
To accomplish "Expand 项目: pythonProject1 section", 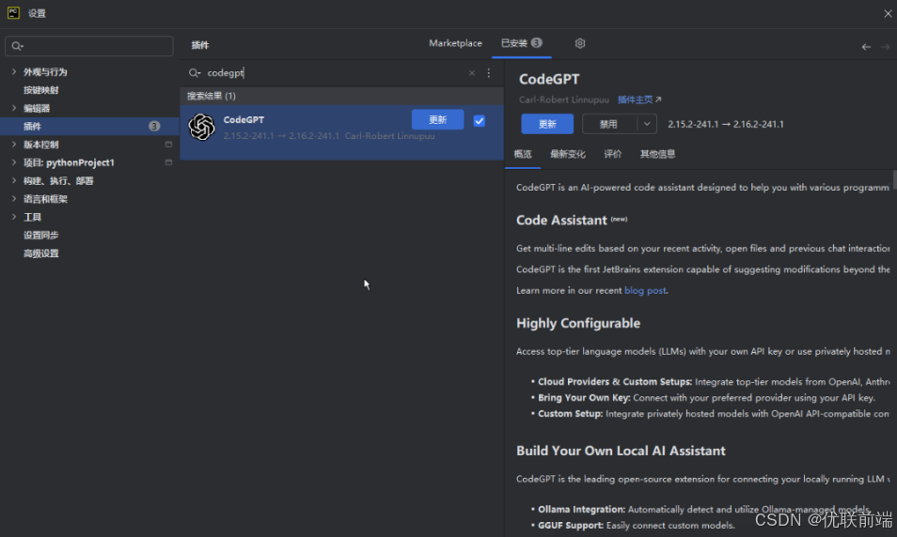I will point(14,162).
